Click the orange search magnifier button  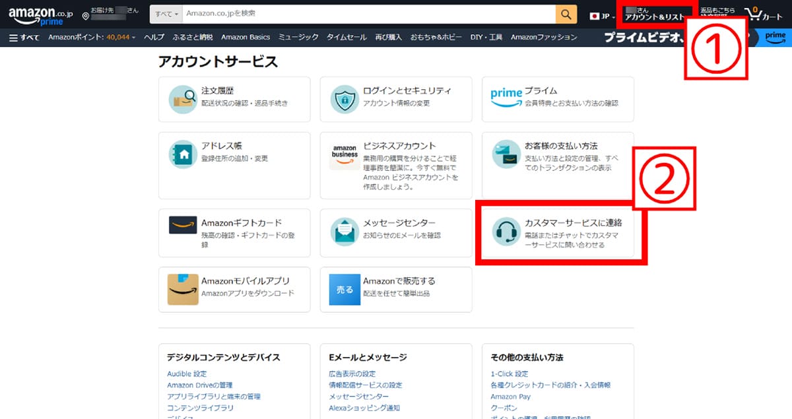(x=566, y=14)
